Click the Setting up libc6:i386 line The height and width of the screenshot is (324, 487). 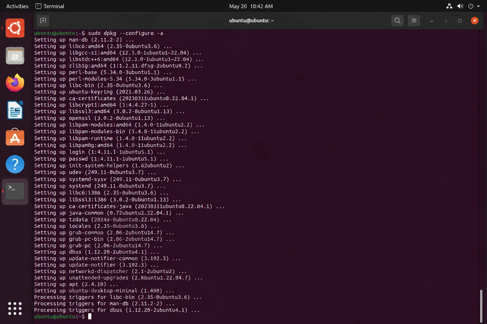click(101, 193)
